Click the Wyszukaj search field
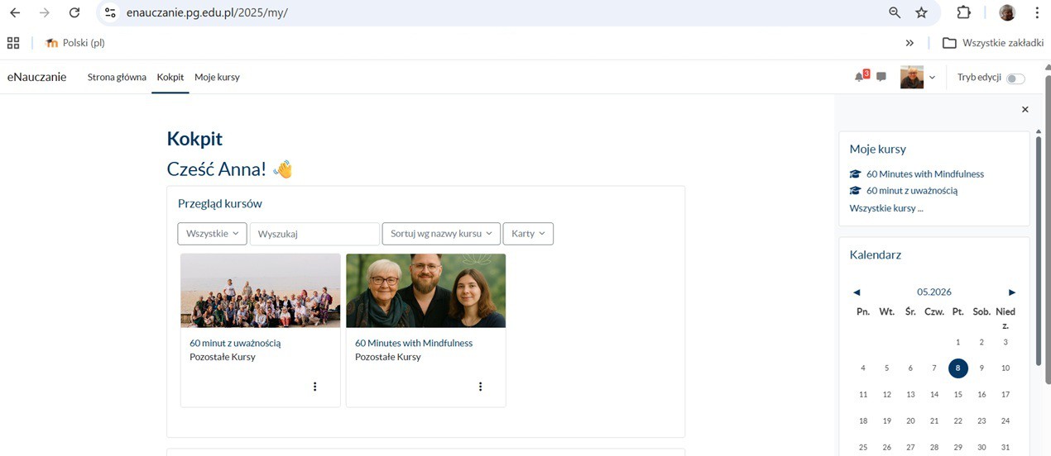The width and height of the screenshot is (1051, 456). pos(314,234)
